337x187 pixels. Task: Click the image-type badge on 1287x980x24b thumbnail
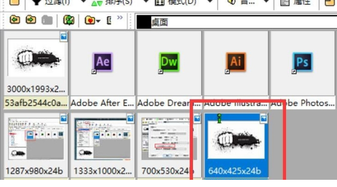coord(64,119)
